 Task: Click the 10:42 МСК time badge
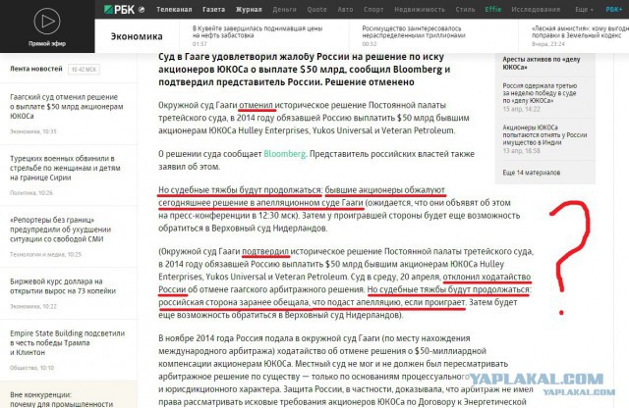[84, 70]
